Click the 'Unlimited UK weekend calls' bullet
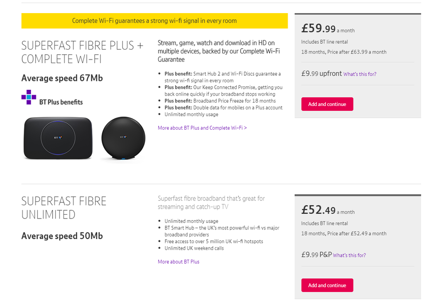Viewport: 438px width, 307px height. click(194, 248)
